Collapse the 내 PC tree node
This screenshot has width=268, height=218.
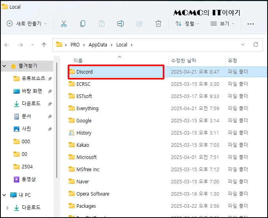click(x=4, y=195)
